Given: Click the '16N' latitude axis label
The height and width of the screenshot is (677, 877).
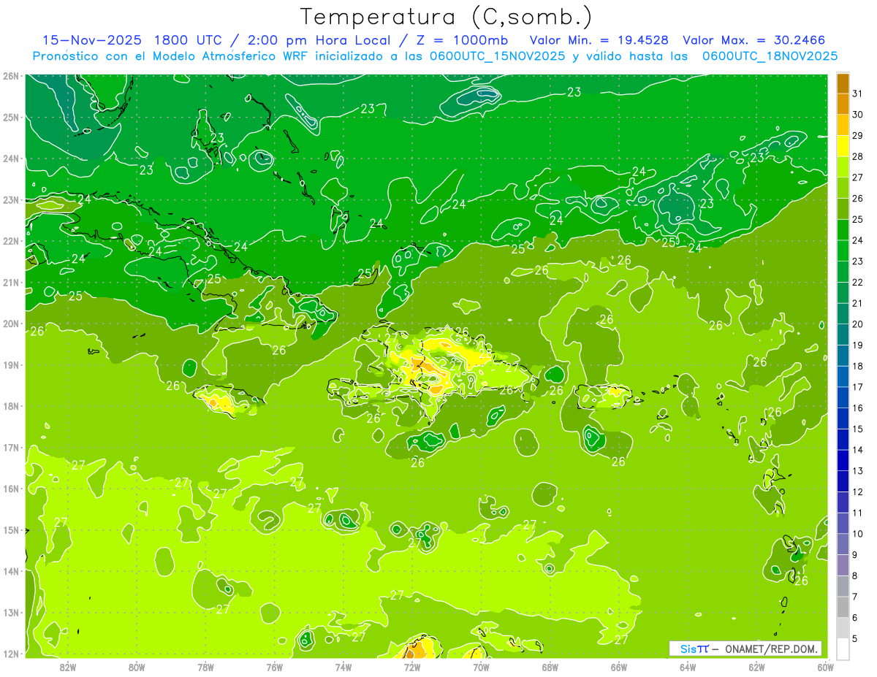Looking at the screenshot, I should tap(10, 489).
